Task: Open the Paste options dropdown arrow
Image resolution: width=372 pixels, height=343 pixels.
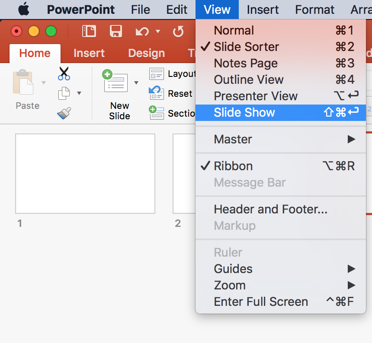Action: (x=44, y=83)
